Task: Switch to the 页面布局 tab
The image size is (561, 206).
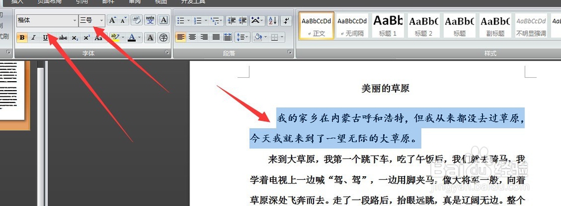Action: point(49,2)
